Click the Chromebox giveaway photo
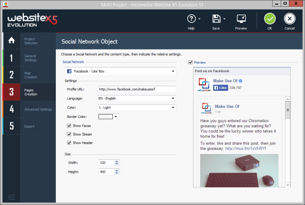 tap(239, 171)
